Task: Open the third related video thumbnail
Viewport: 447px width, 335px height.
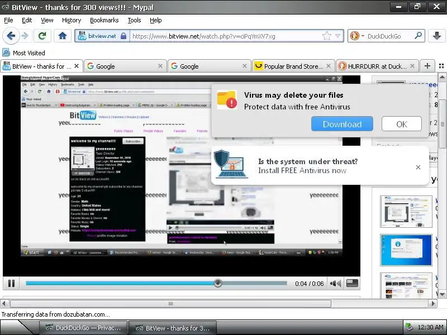Action: (406, 286)
